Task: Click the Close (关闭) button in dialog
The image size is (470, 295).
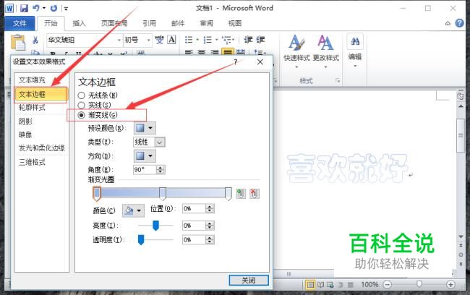Action: pyautogui.click(x=249, y=281)
